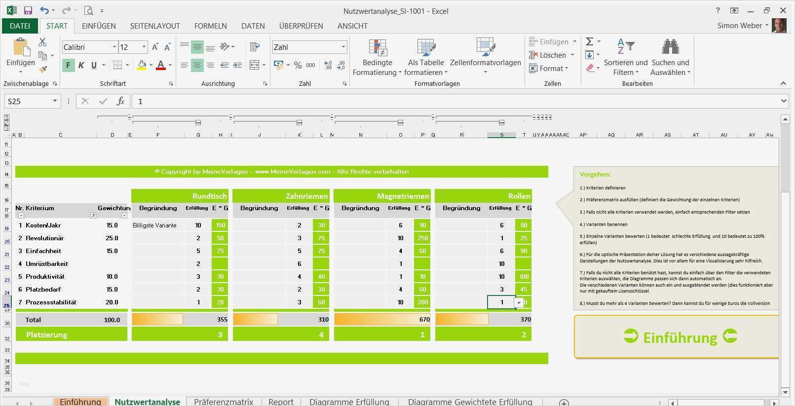Click the Clear eraser icon

click(x=590, y=68)
